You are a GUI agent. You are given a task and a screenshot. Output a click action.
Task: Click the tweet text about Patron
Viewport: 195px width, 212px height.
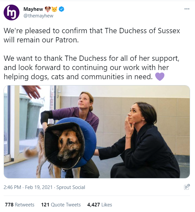tap(92, 35)
